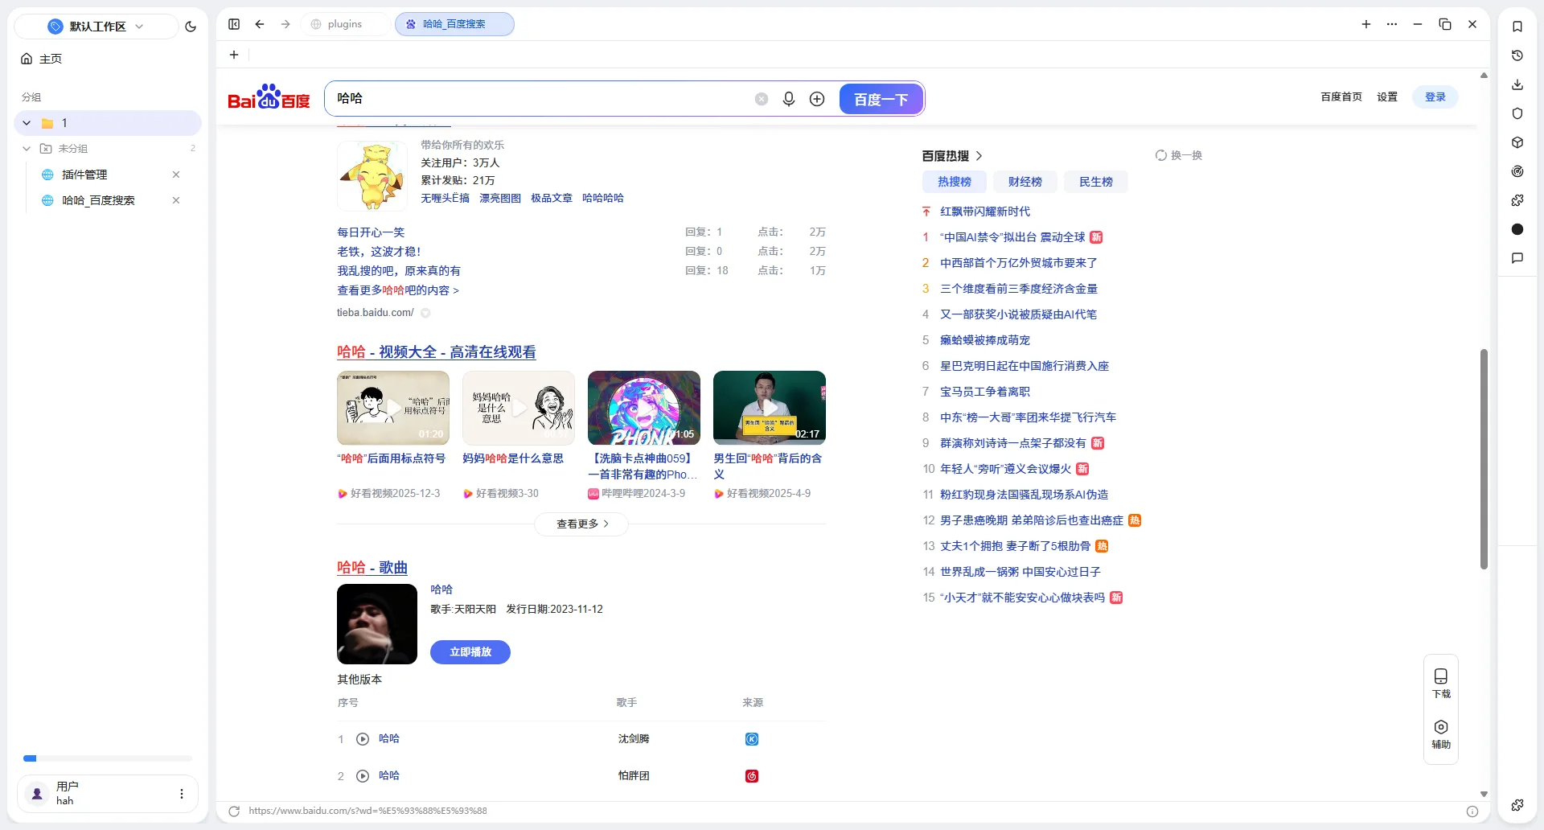Expand 百度热搜 with the chevron
The image size is (1544, 830).
tap(979, 156)
